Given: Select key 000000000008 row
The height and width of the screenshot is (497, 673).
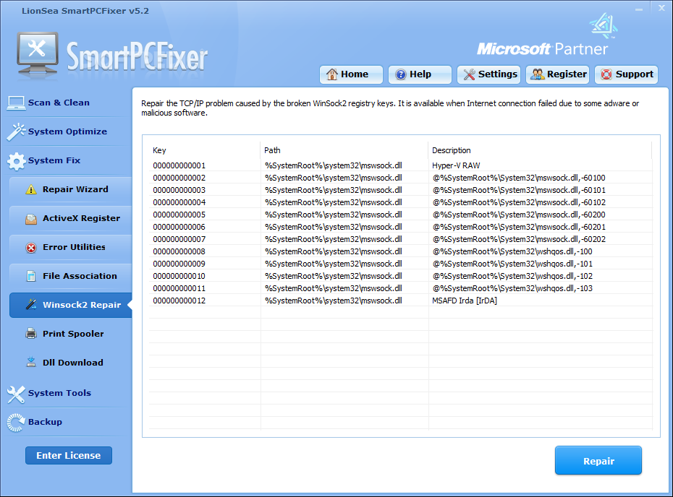Looking at the screenshot, I should (400, 251).
